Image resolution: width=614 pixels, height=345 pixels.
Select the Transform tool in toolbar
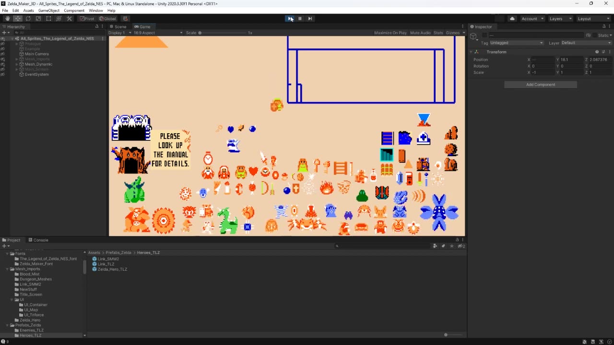point(59,19)
